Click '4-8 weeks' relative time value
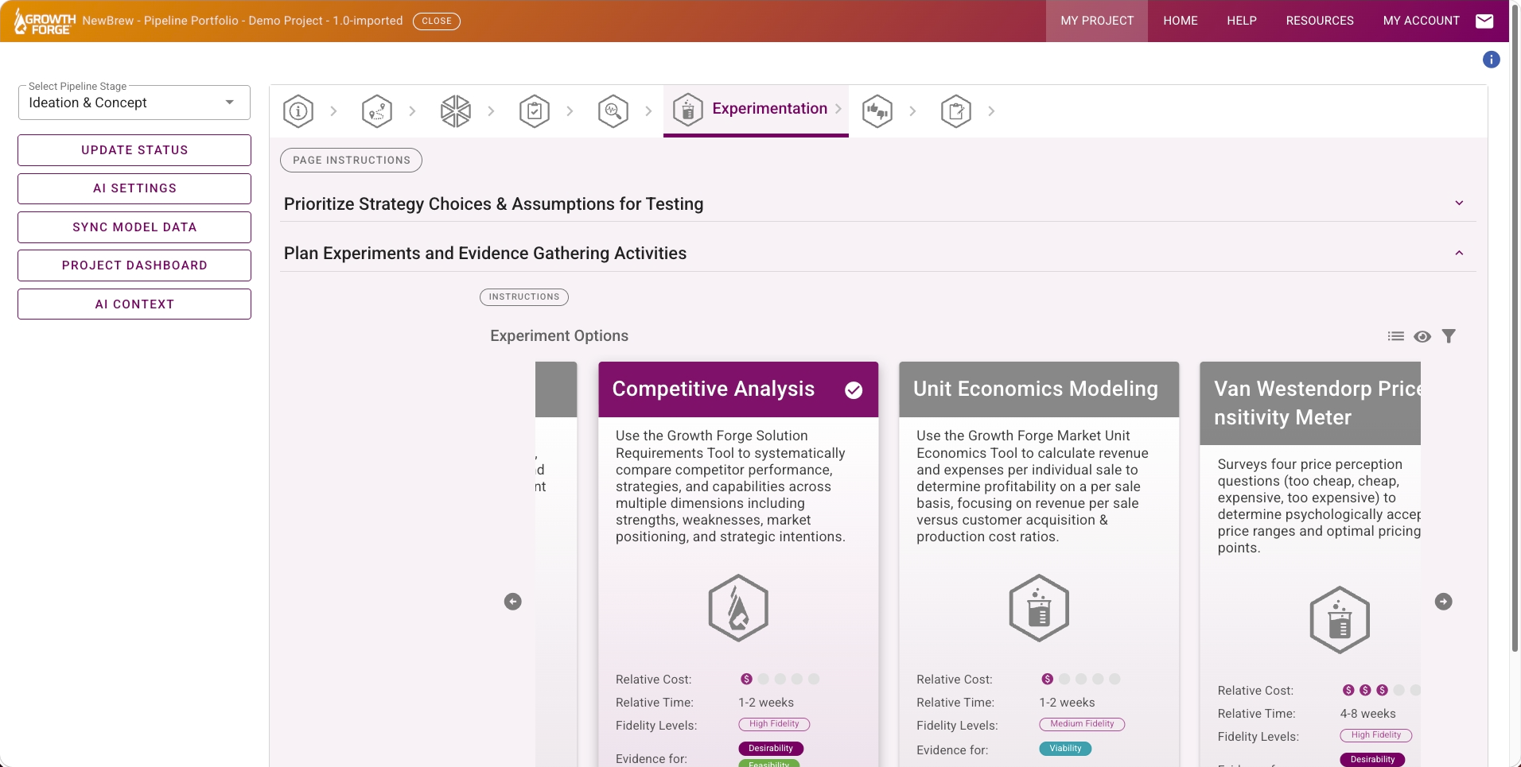1521x767 pixels. (x=1367, y=714)
